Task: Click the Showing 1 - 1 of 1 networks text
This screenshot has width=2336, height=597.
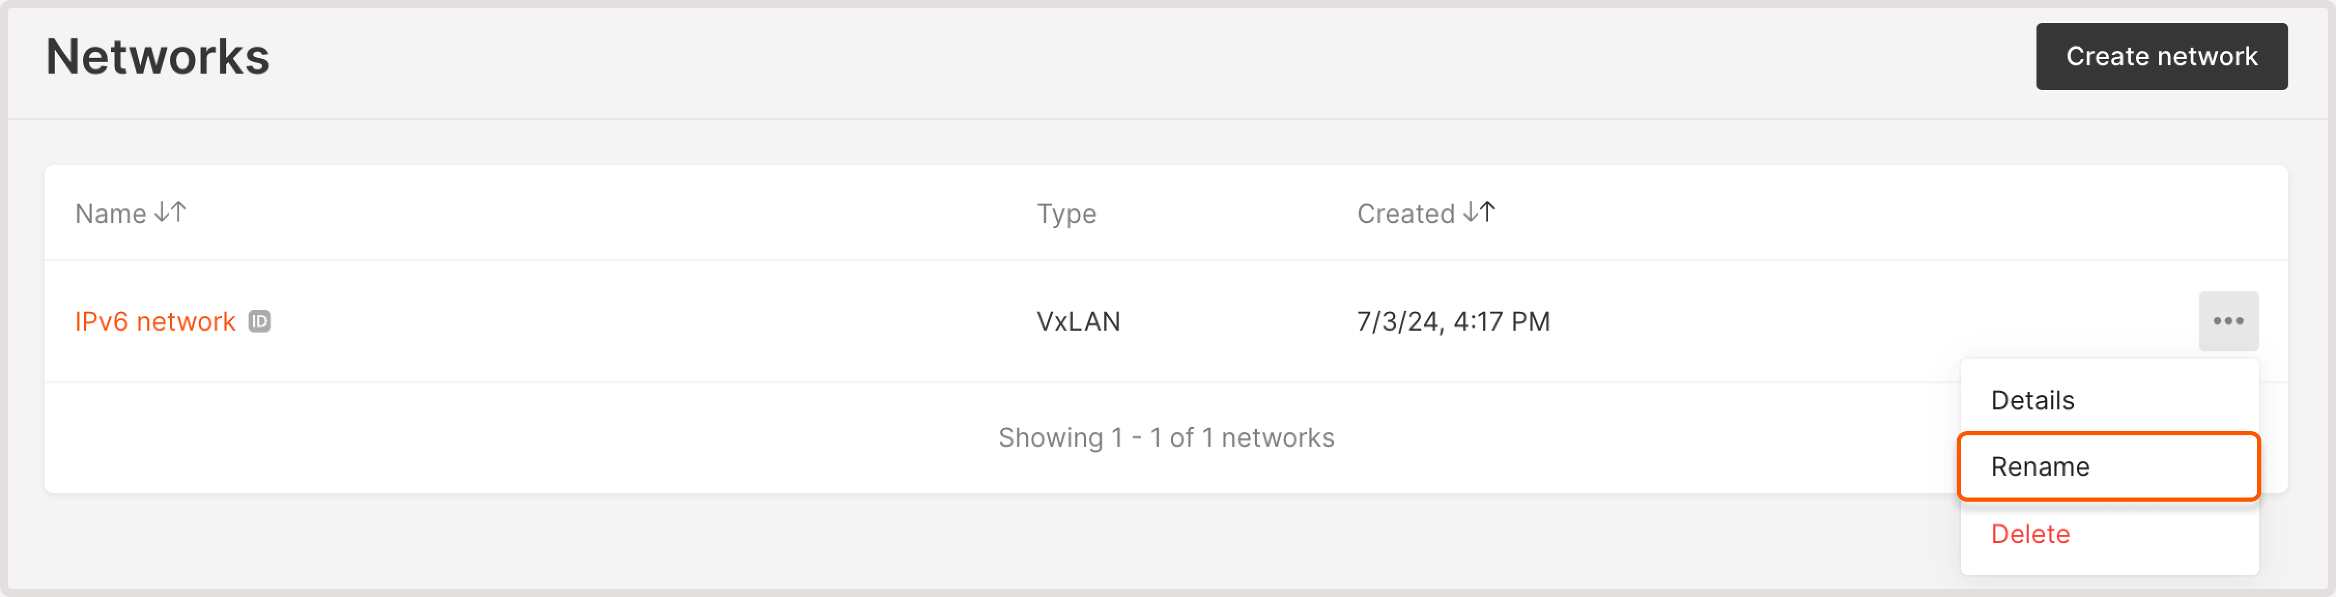Action: click(x=1165, y=437)
